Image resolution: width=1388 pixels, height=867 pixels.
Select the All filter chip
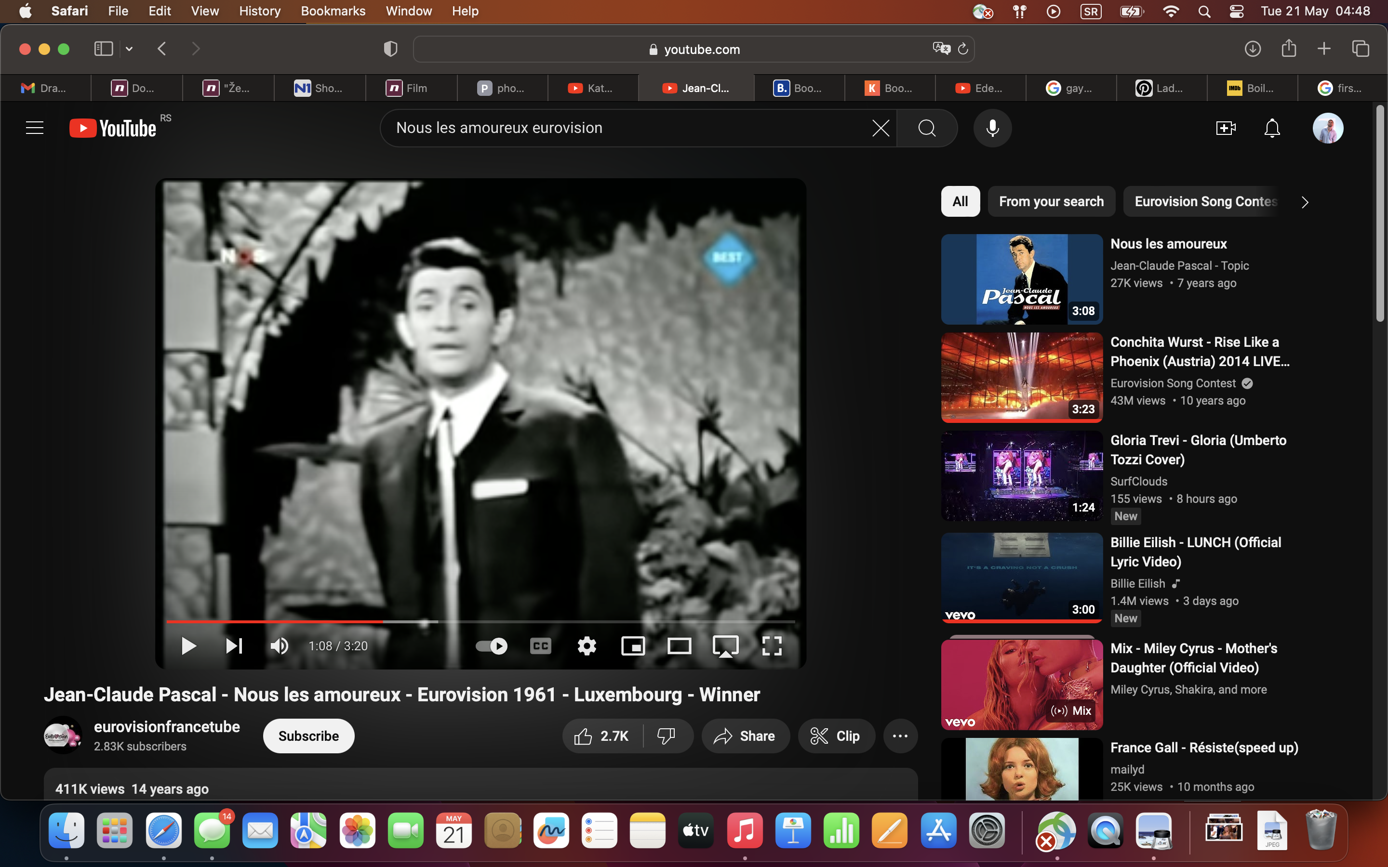[x=960, y=202]
